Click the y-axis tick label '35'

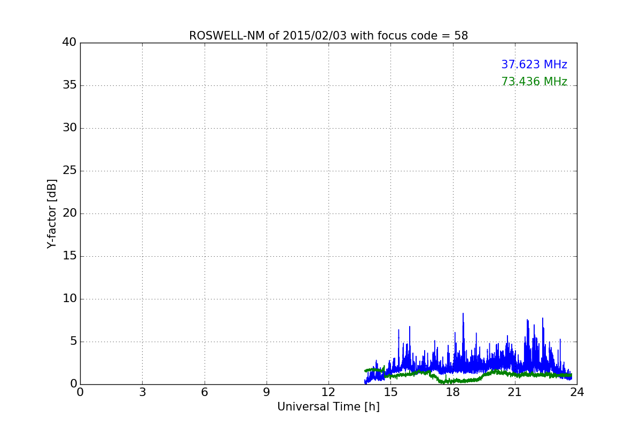(x=69, y=85)
